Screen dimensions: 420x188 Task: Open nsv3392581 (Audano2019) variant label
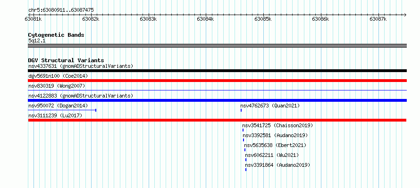275,135
